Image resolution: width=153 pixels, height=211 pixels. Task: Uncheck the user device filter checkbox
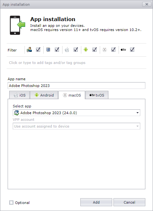[38, 50]
